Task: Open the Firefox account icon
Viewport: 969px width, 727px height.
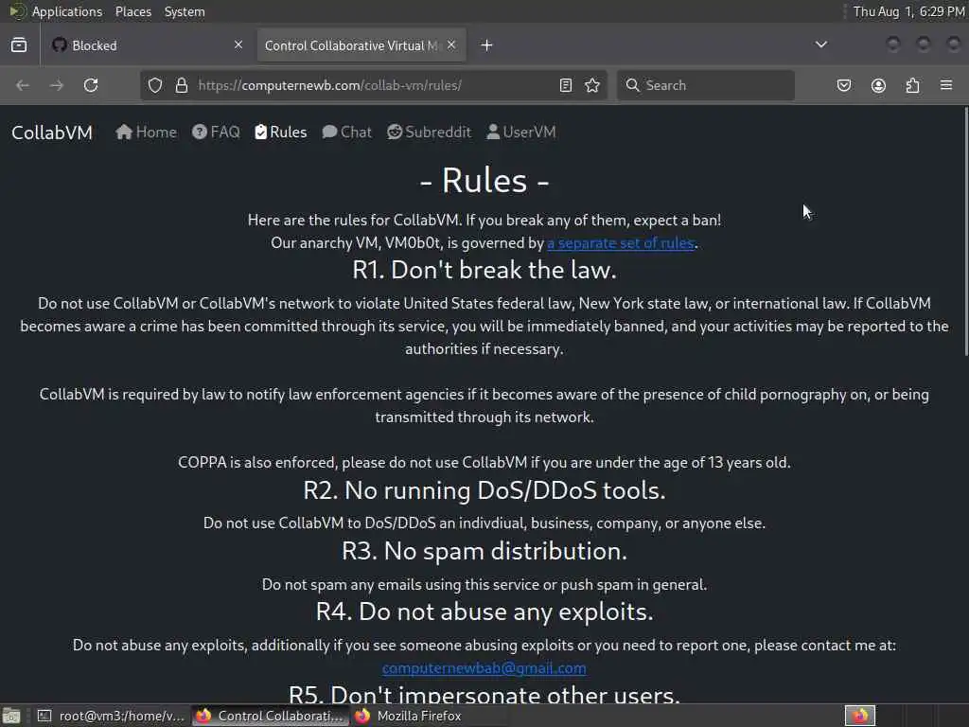Action: coord(878,85)
